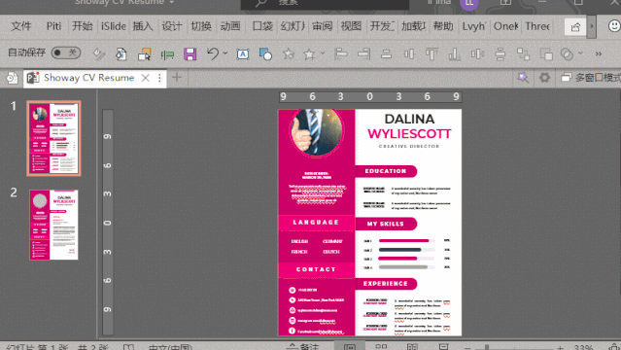The width and height of the screenshot is (621, 350).
Task: Click the Align Center horizontally icon
Action: tap(386, 53)
